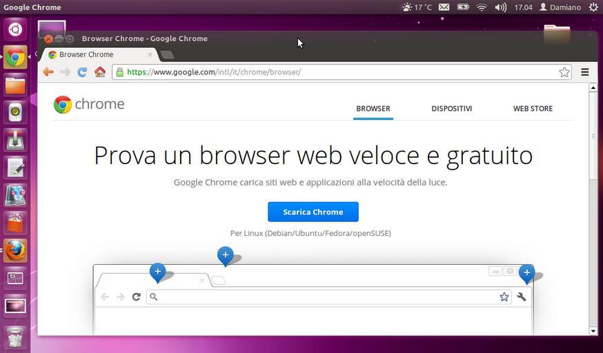Click the Scarica Chrome download button
The width and height of the screenshot is (603, 353).
[313, 212]
